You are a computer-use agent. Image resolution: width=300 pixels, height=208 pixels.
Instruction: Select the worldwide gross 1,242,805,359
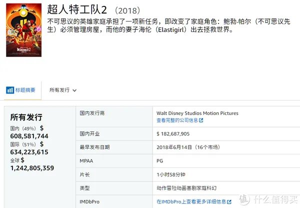32,168
